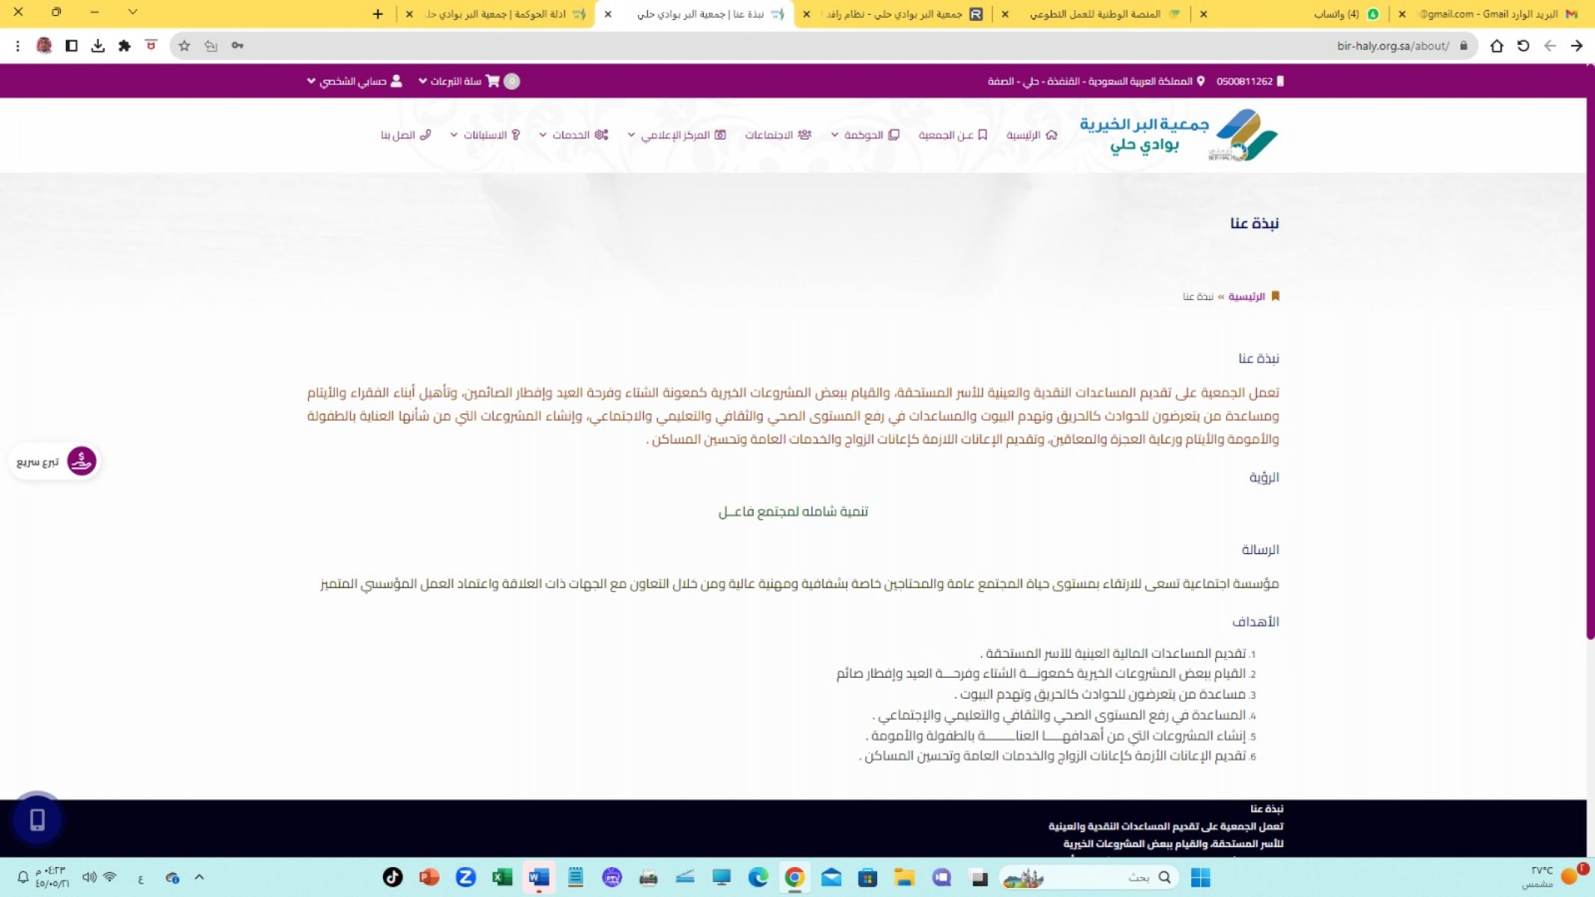The width and height of the screenshot is (1595, 897).
Task: Open Word from the taskbar
Action: [538, 878]
